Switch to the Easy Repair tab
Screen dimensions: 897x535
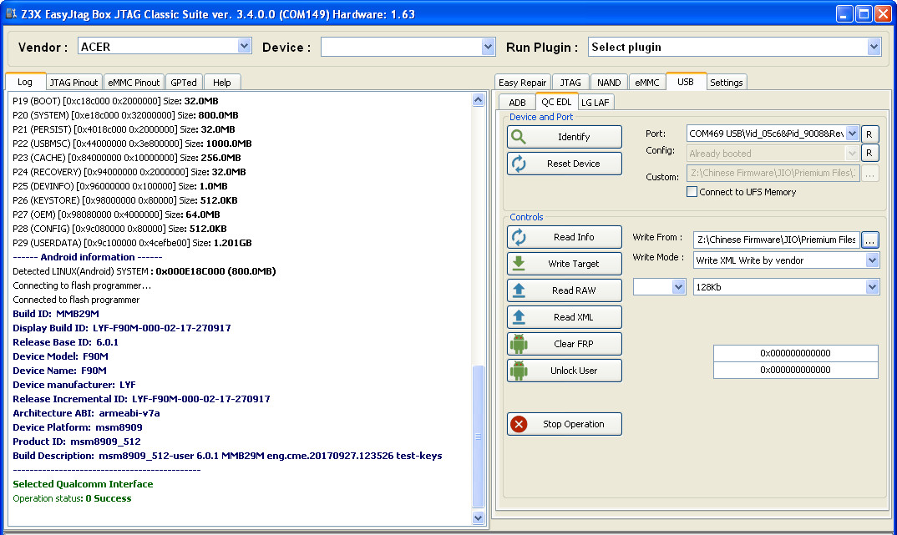click(522, 83)
